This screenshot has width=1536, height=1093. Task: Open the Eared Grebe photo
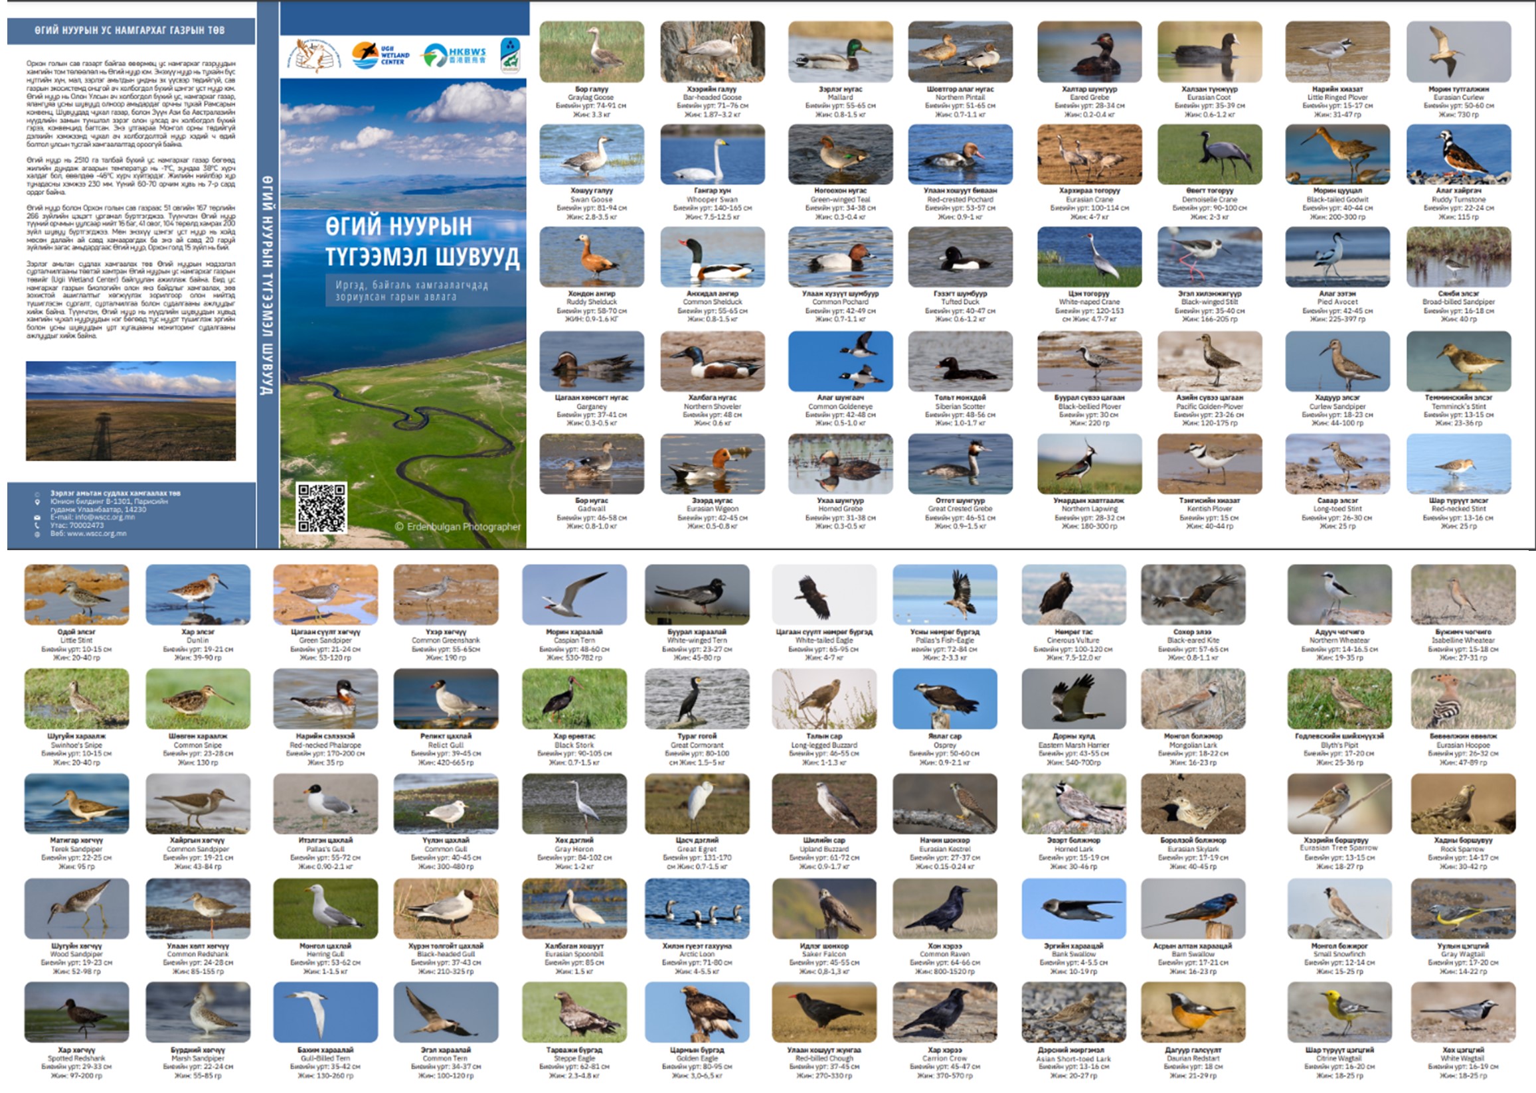[1090, 51]
